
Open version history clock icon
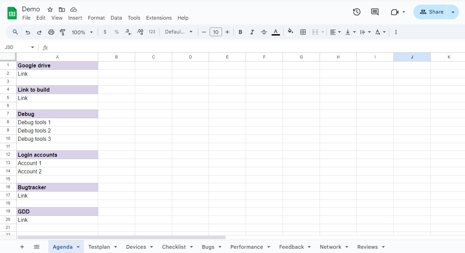pyautogui.click(x=356, y=12)
